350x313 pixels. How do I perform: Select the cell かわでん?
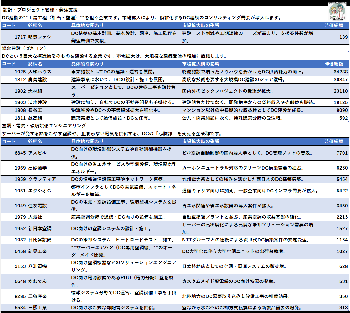(x=48, y=281)
